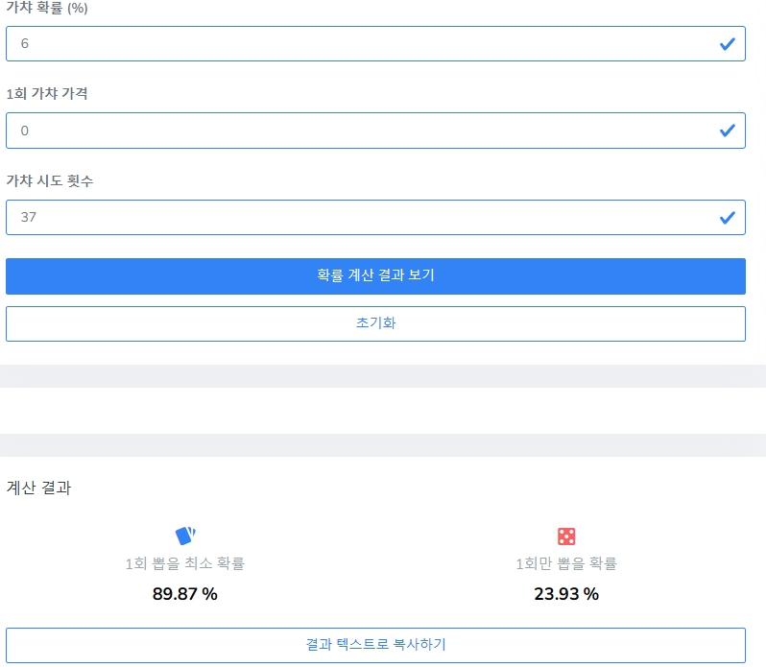Screen dimensions: 766x667
Task: Click empty white band between gray dividers
Action: point(383,411)
